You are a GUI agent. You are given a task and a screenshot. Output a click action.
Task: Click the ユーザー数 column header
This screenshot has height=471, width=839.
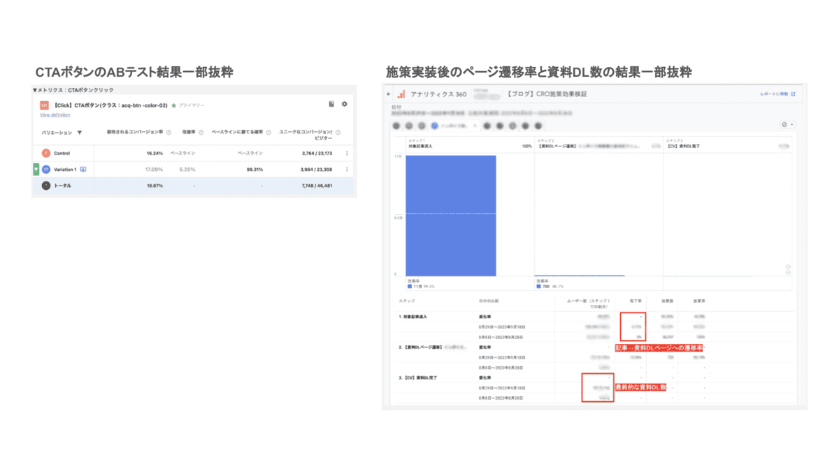[x=588, y=303]
